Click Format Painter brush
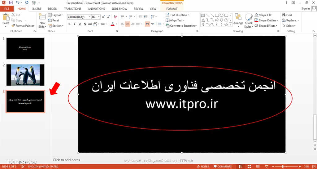 pos(23,26)
